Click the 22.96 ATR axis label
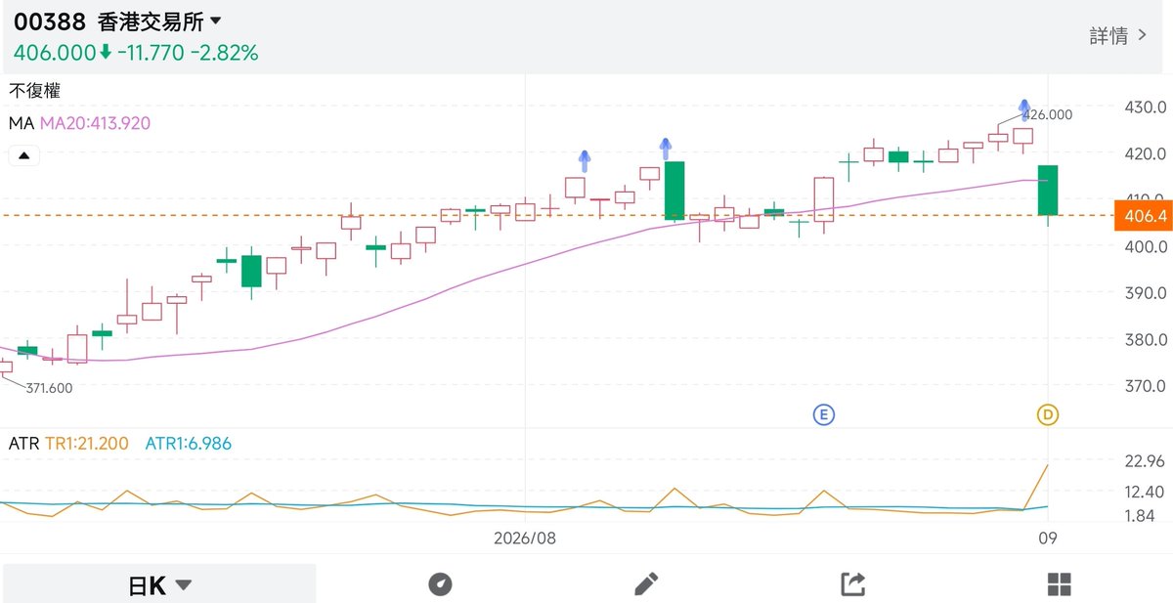1173x603 pixels. click(x=1144, y=460)
